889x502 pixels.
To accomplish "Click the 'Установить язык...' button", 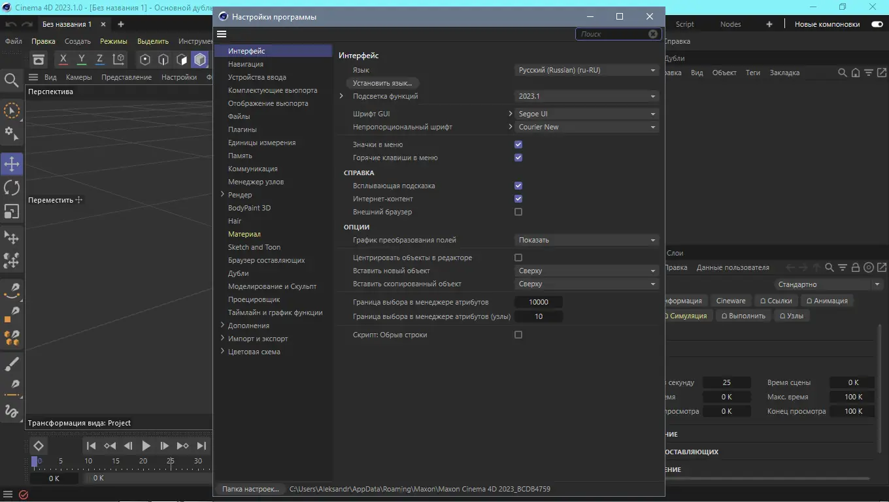I will (x=382, y=83).
